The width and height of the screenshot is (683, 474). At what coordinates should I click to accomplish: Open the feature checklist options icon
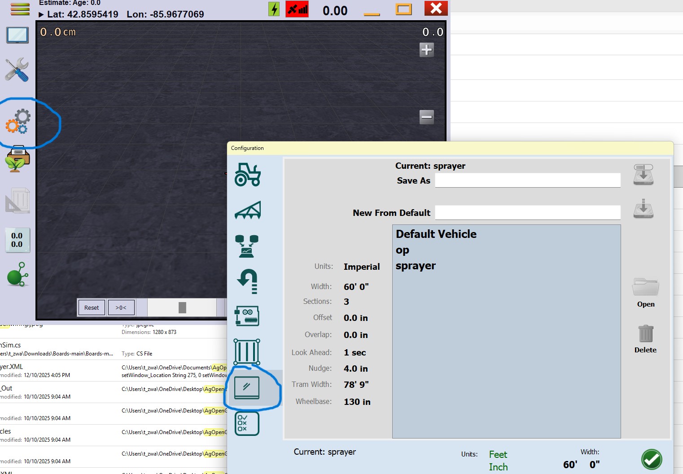click(247, 423)
